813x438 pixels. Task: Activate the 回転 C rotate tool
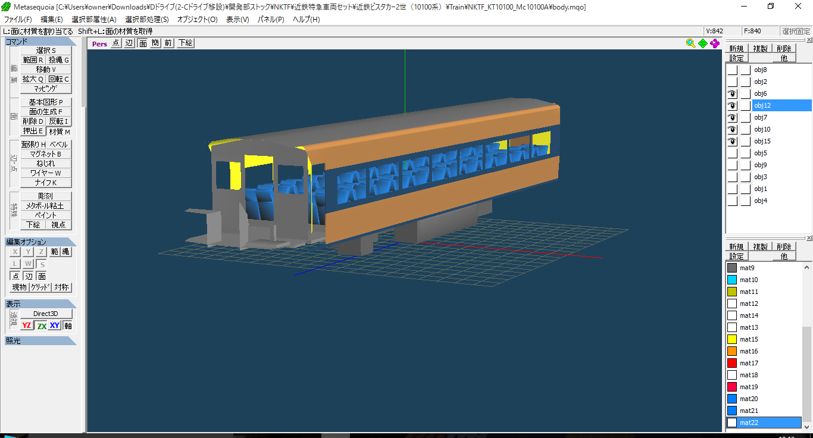(x=59, y=79)
